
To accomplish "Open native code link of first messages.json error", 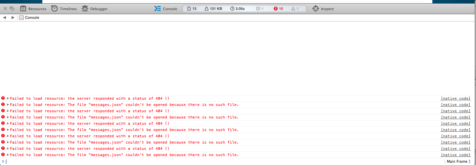I will tap(456, 105).
